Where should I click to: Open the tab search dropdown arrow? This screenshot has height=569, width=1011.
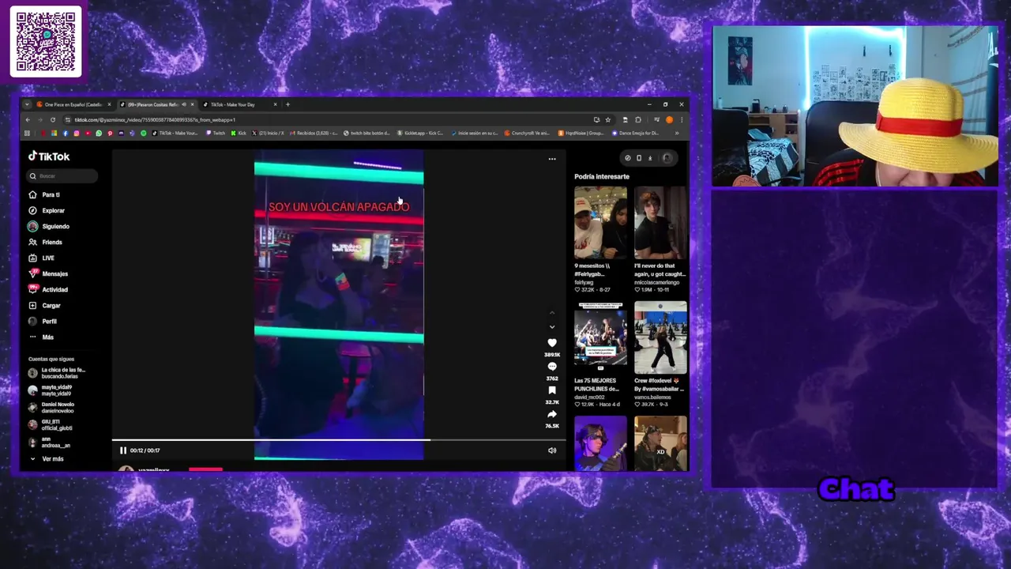coord(27,104)
